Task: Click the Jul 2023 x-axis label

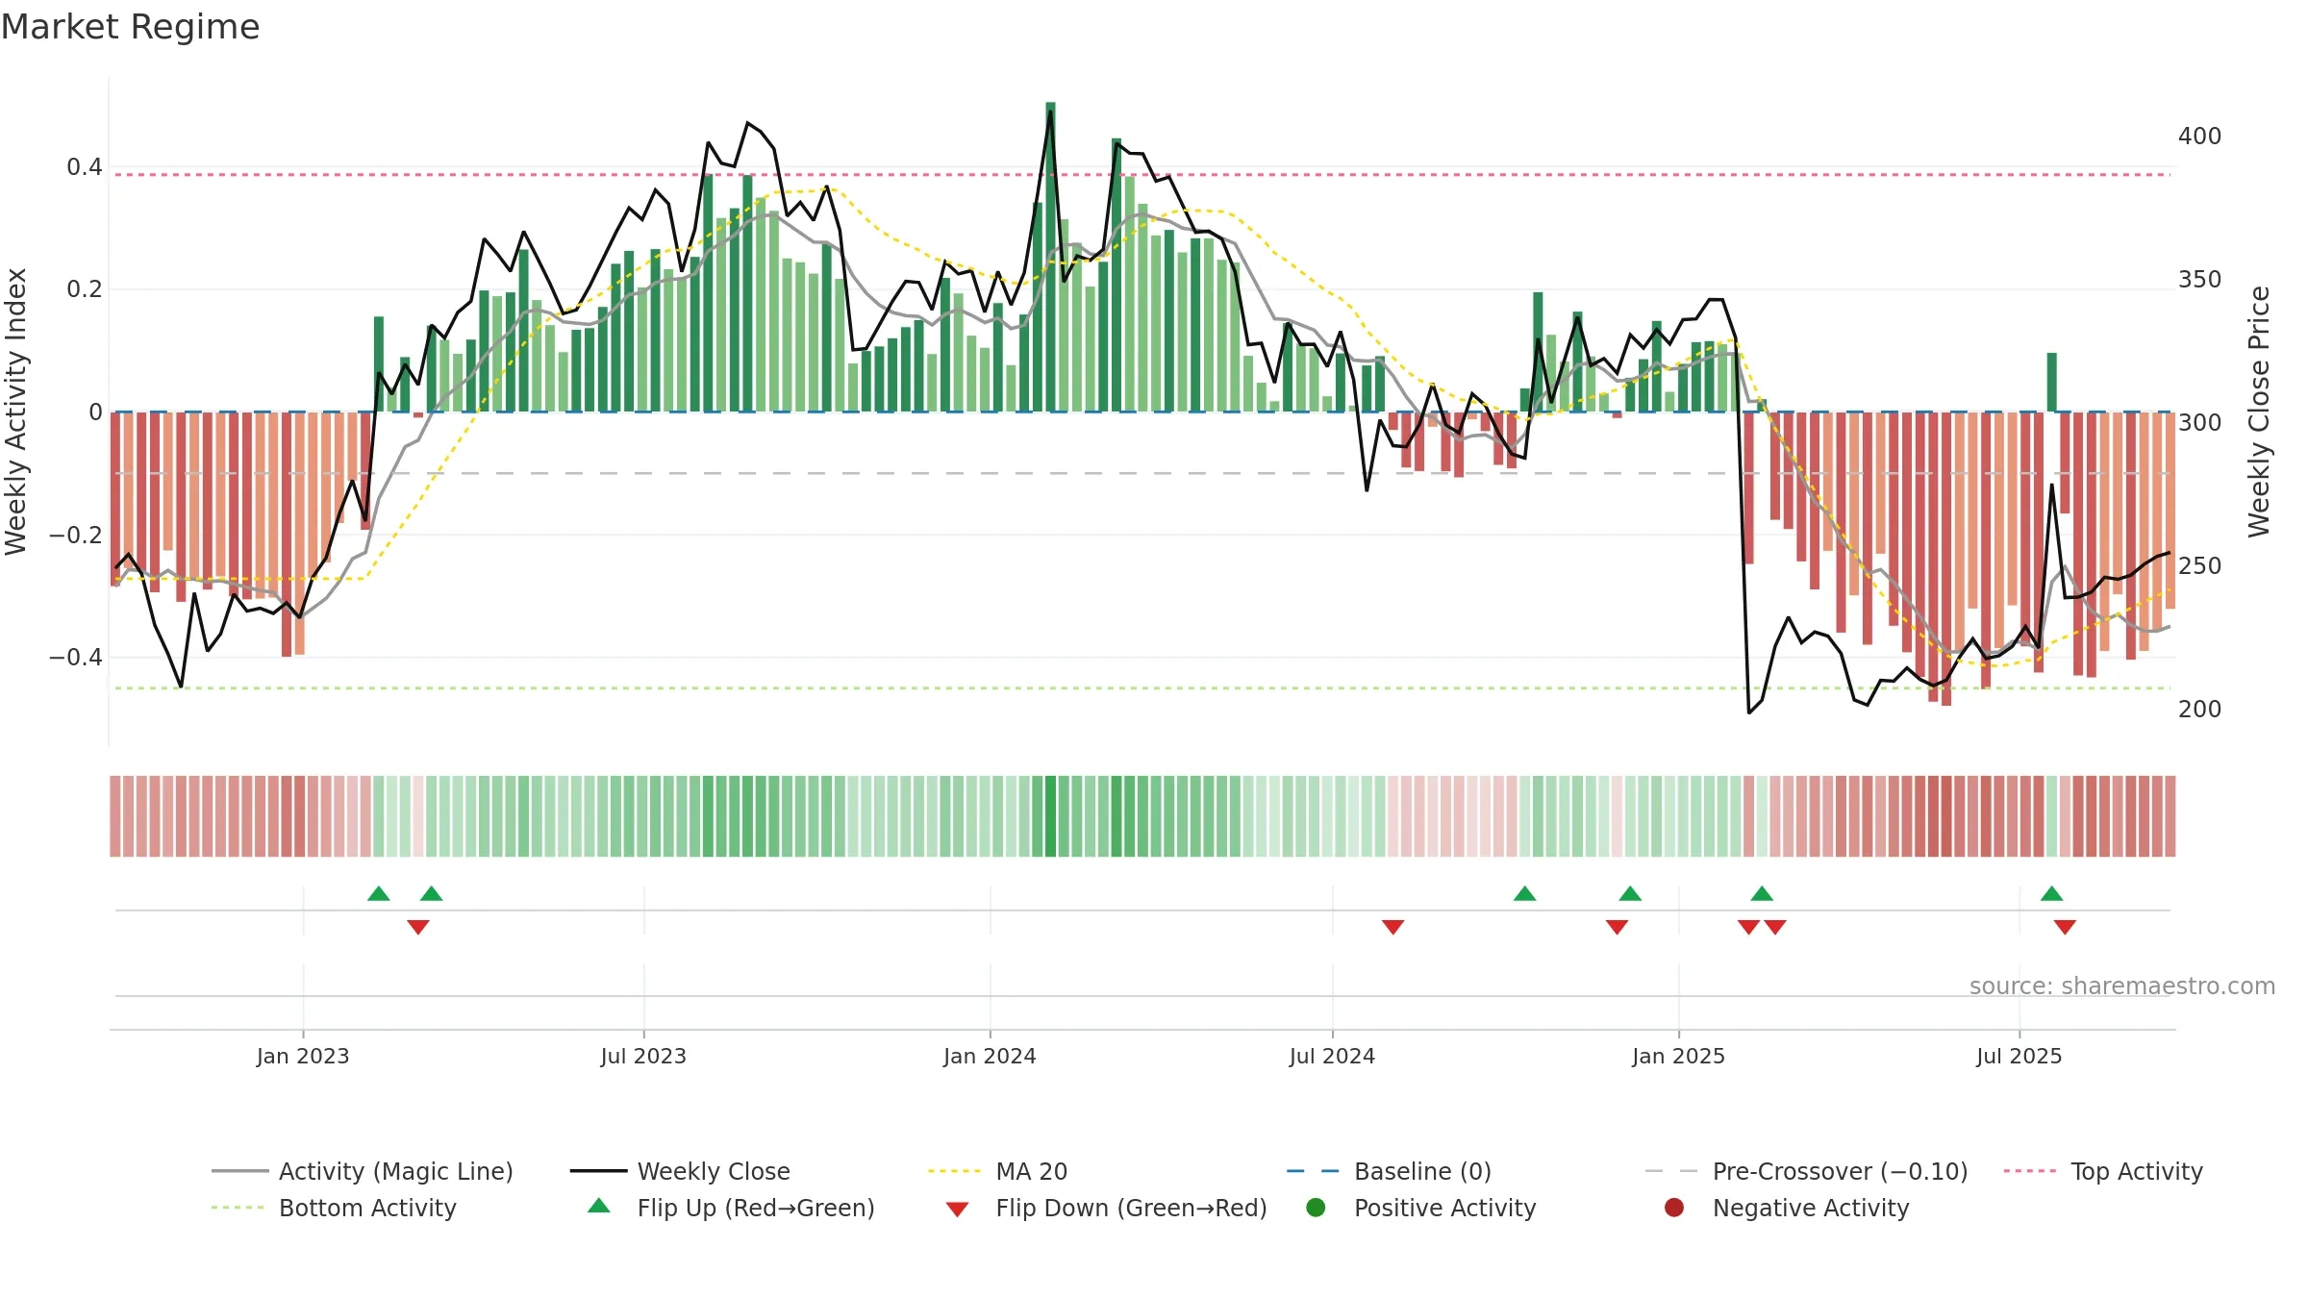Action: (643, 1056)
